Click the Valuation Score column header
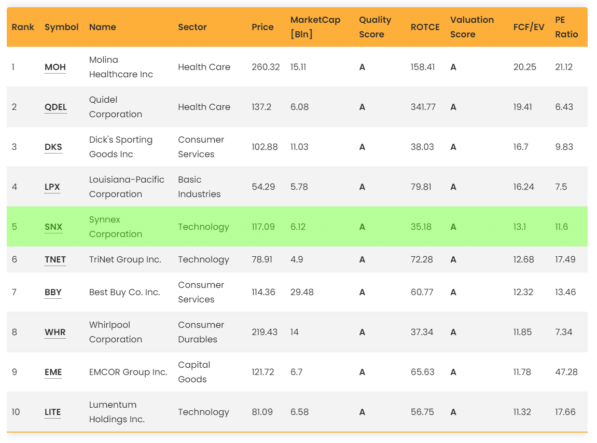 tap(471, 27)
